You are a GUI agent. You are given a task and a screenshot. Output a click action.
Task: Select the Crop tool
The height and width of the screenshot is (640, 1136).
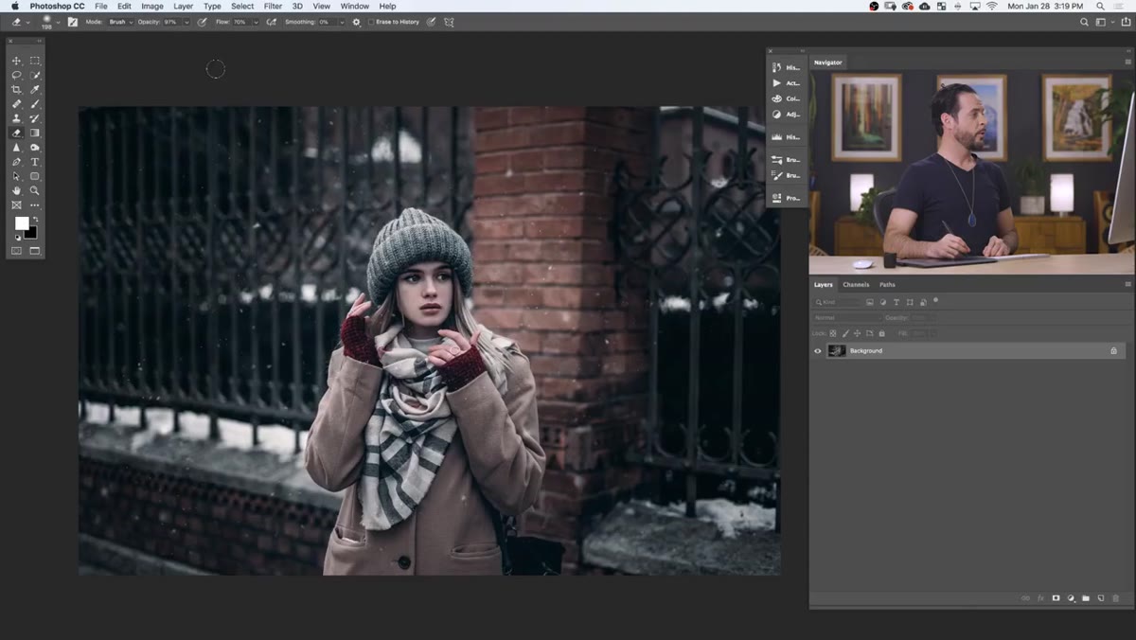16,89
